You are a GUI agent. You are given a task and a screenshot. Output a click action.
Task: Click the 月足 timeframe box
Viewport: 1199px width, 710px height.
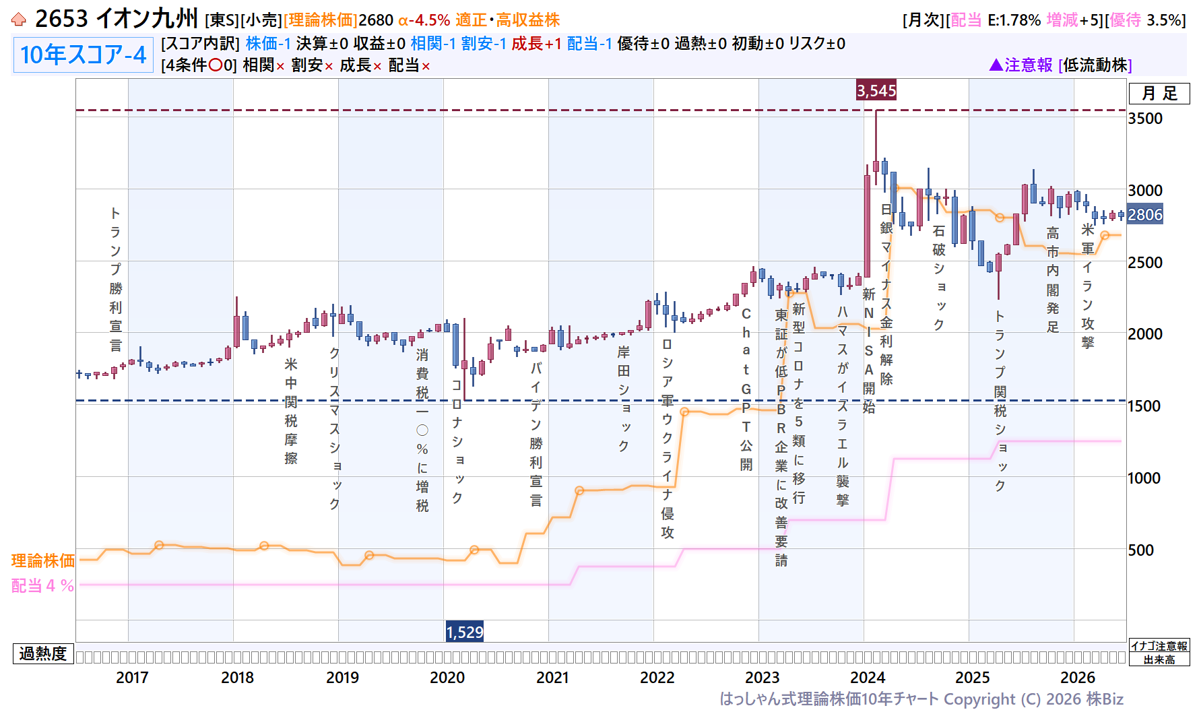point(1159,93)
